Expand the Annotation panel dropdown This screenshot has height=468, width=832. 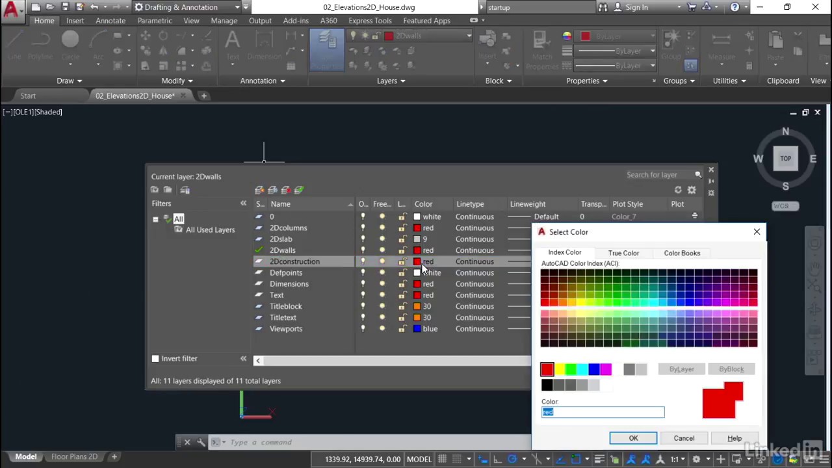pyautogui.click(x=263, y=81)
